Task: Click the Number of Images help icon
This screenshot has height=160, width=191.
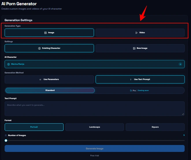Action: (x=5, y=135)
